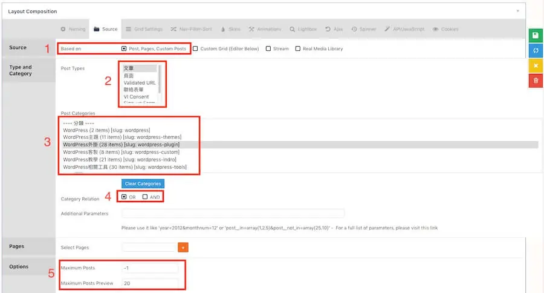Select the ---- 分類 ---- category header row

[300, 123]
